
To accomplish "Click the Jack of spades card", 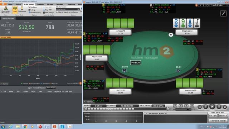I will tap(197, 23).
